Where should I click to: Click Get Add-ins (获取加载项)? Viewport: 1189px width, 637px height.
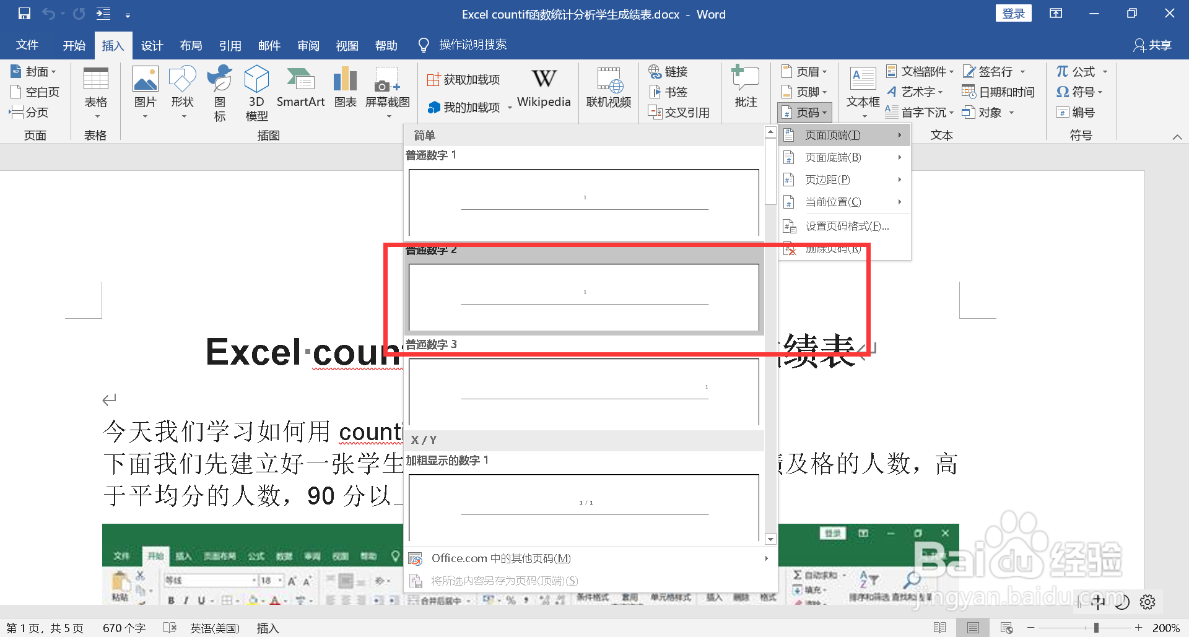coord(463,79)
